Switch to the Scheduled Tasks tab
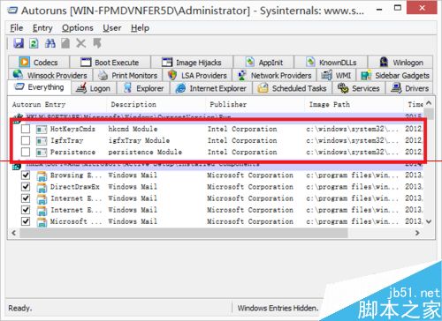 [x=292, y=88]
